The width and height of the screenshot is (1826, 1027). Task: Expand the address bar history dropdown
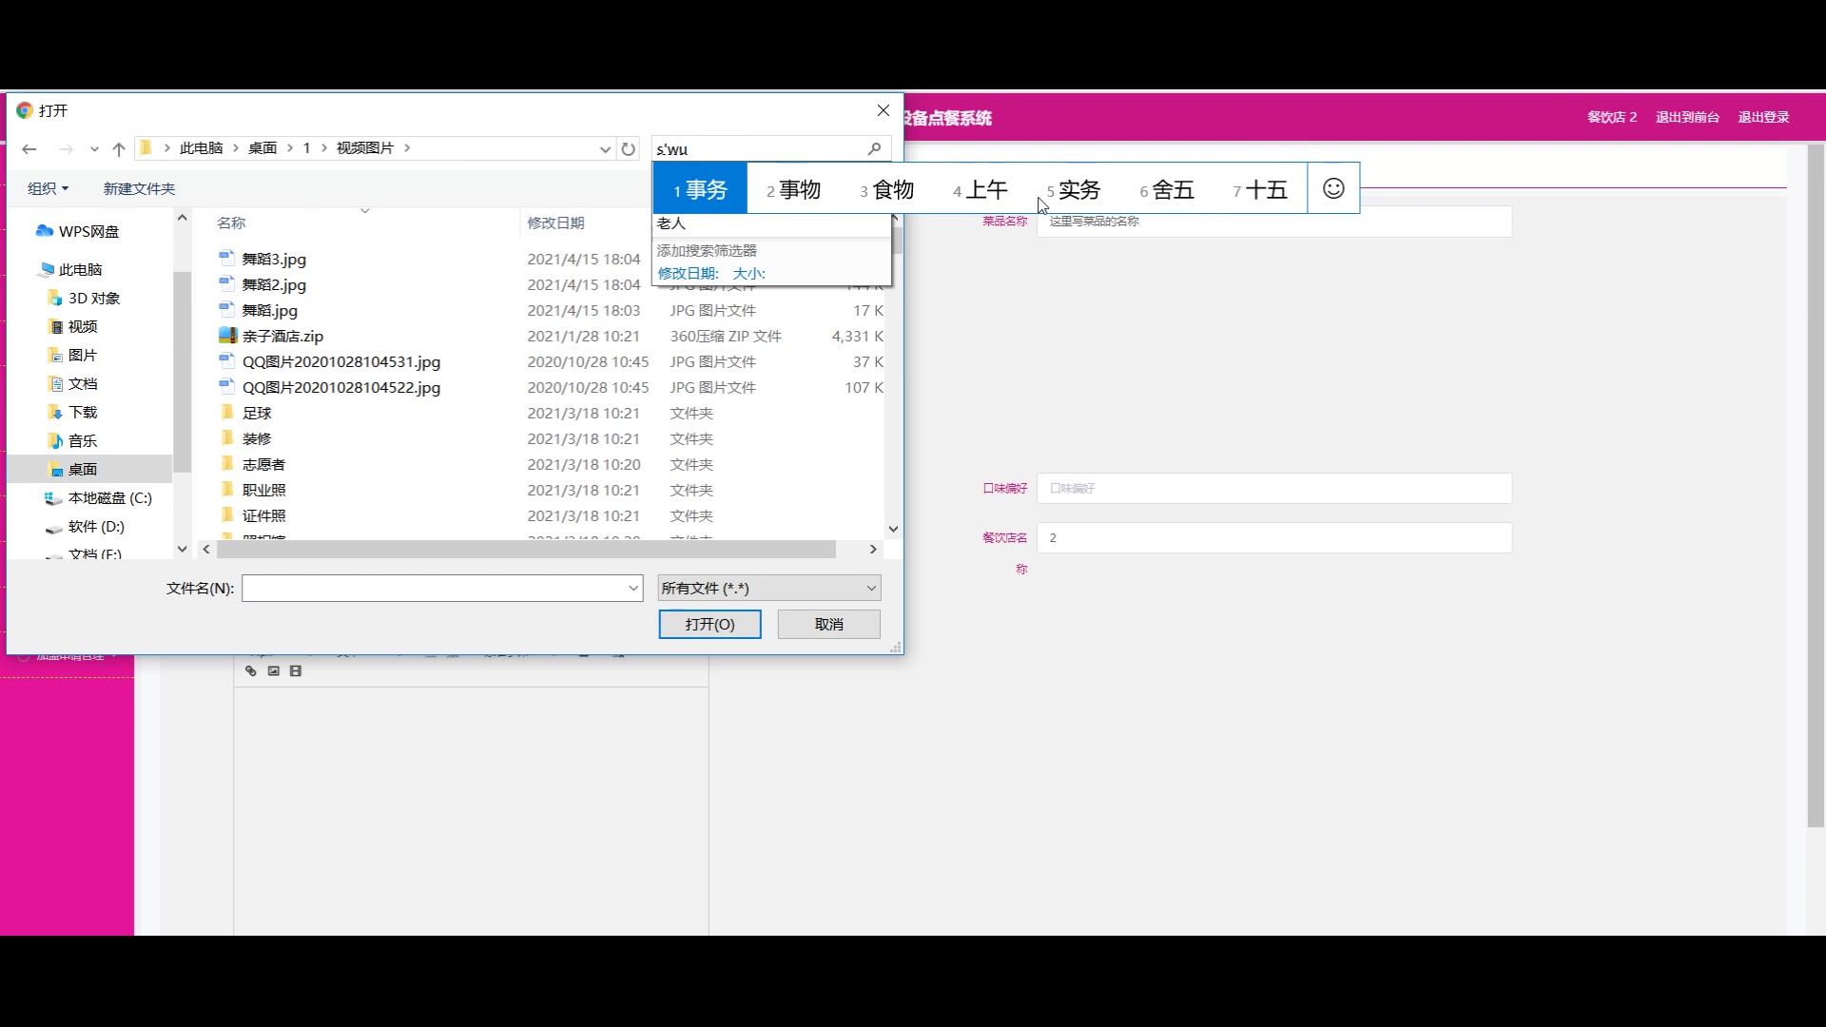coord(605,149)
